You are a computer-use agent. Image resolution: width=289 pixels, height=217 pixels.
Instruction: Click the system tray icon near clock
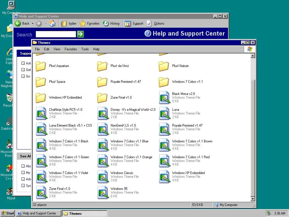pyautogui.click(x=269, y=213)
